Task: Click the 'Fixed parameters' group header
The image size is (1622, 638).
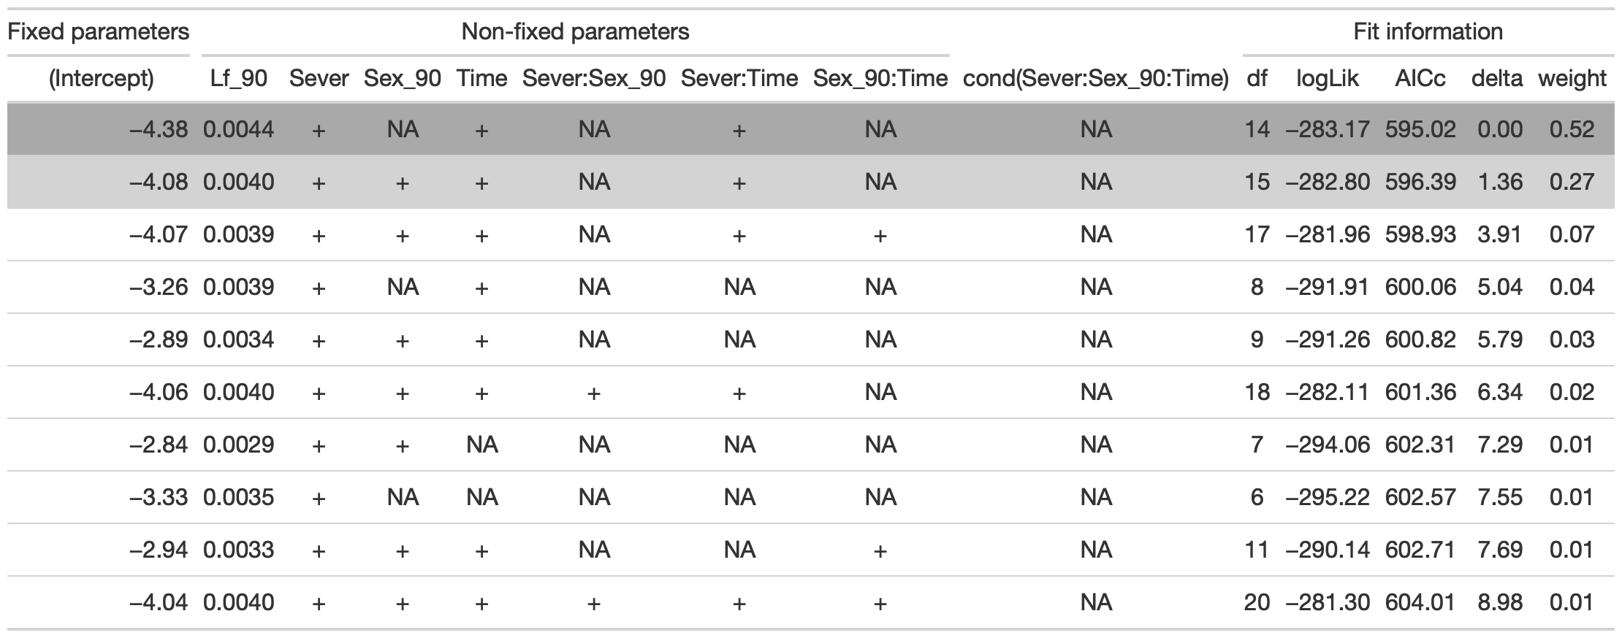Action: [99, 32]
